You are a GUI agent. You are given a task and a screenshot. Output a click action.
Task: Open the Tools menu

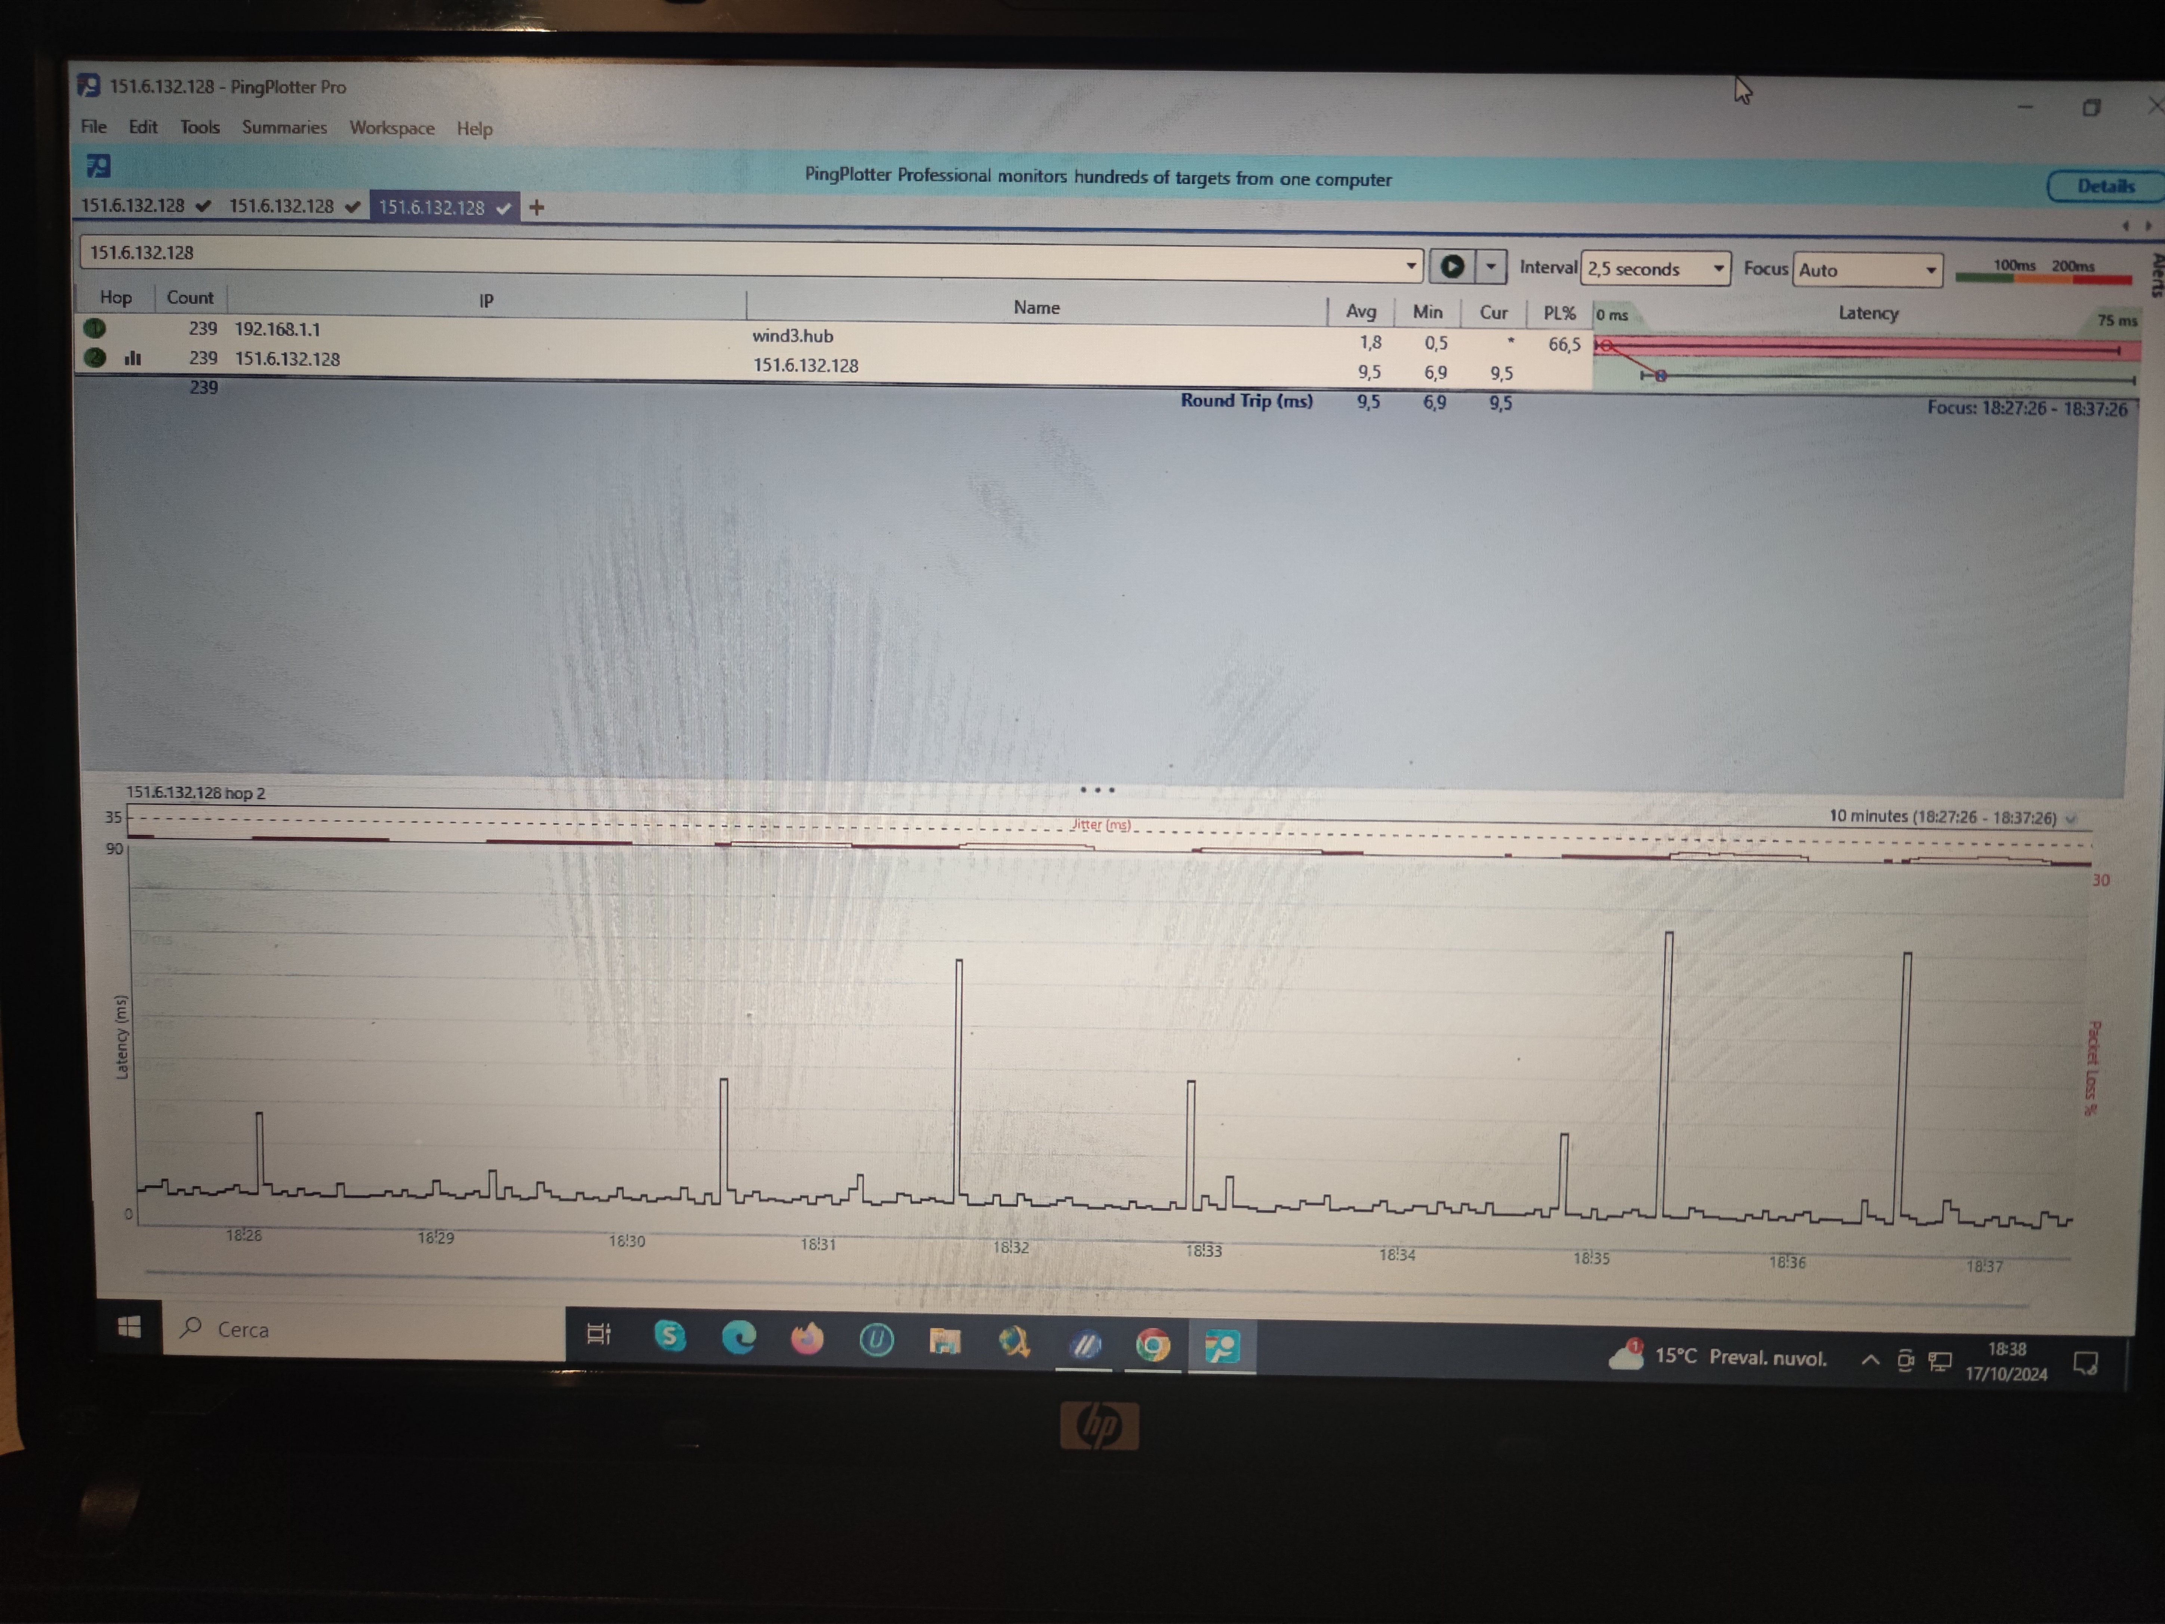pyautogui.click(x=200, y=127)
